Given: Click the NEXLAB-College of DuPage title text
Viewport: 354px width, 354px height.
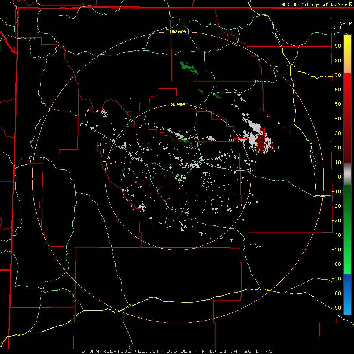Looking at the screenshot, I should 316,4.
